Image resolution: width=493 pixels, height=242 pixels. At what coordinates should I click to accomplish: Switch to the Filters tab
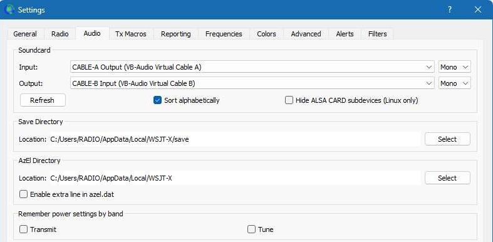pyautogui.click(x=377, y=34)
